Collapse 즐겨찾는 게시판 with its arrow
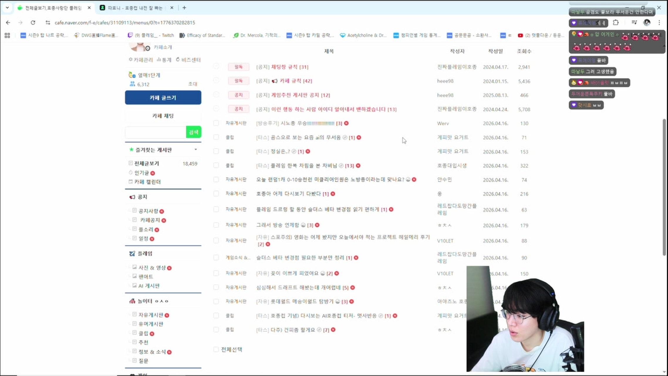Image resolution: width=668 pixels, height=376 pixels. [x=196, y=150]
